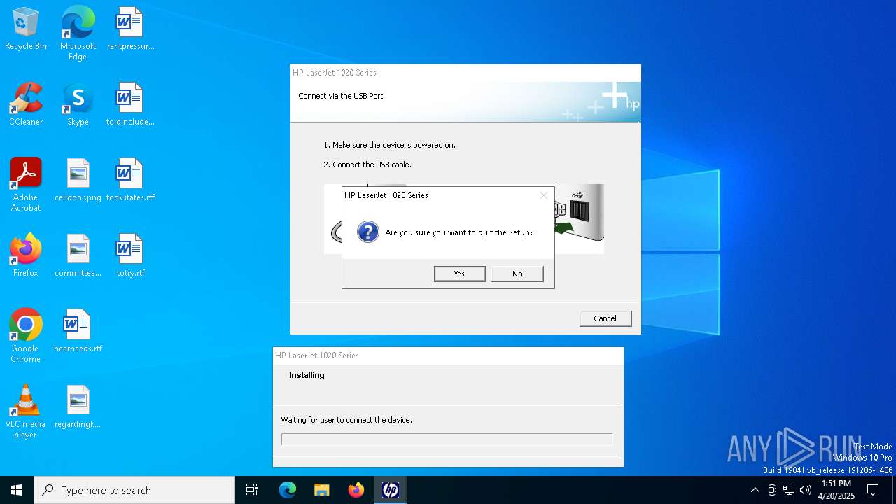
Task: Click the security tray icon next to network
Action: pos(772,490)
